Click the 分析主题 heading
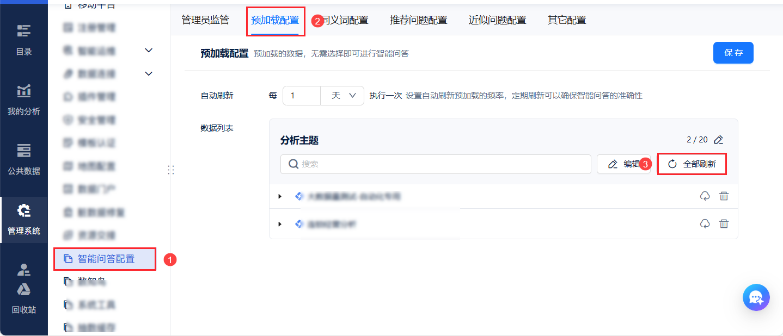The height and width of the screenshot is (336, 783). 299,140
